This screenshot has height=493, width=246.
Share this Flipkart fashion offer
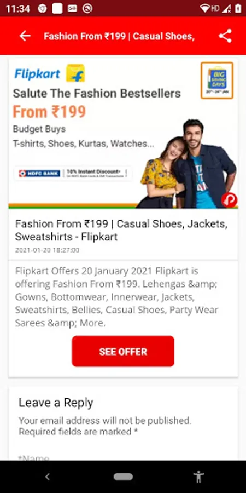pos(225,36)
